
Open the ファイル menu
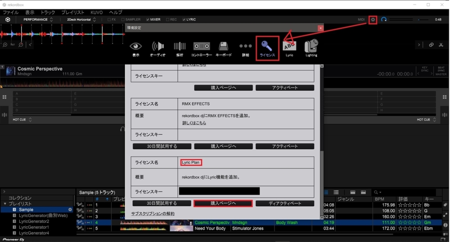coord(10,12)
